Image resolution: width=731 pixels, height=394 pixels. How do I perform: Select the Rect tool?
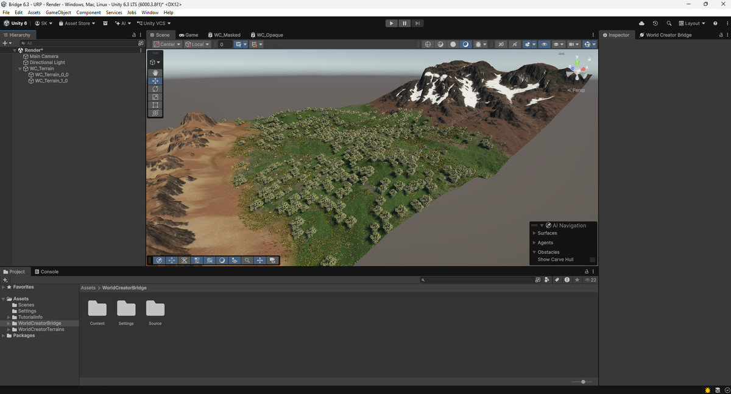[155, 105]
